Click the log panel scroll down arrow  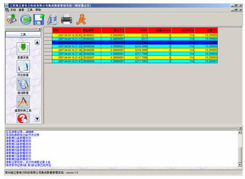240,165
